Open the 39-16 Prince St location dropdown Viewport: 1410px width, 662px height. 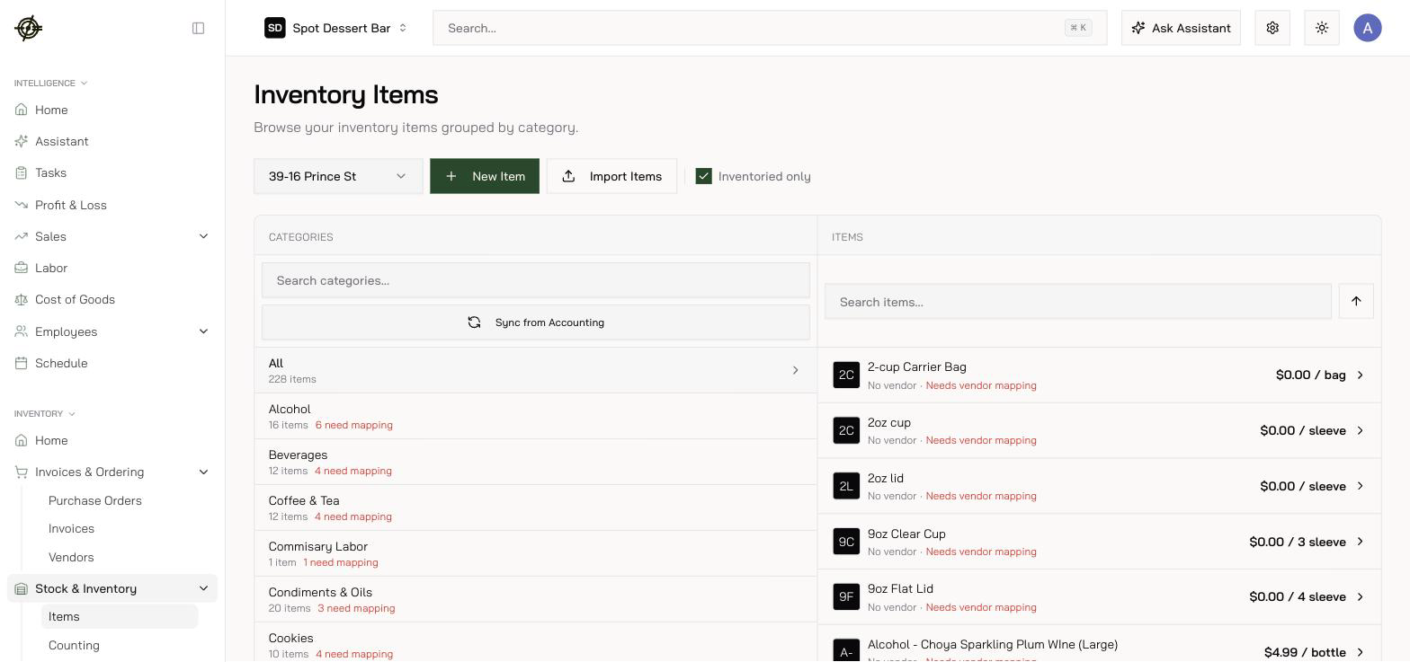click(338, 176)
